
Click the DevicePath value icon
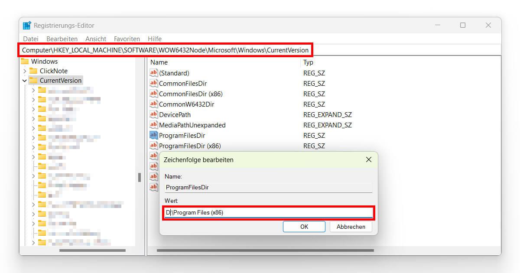point(153,114)
